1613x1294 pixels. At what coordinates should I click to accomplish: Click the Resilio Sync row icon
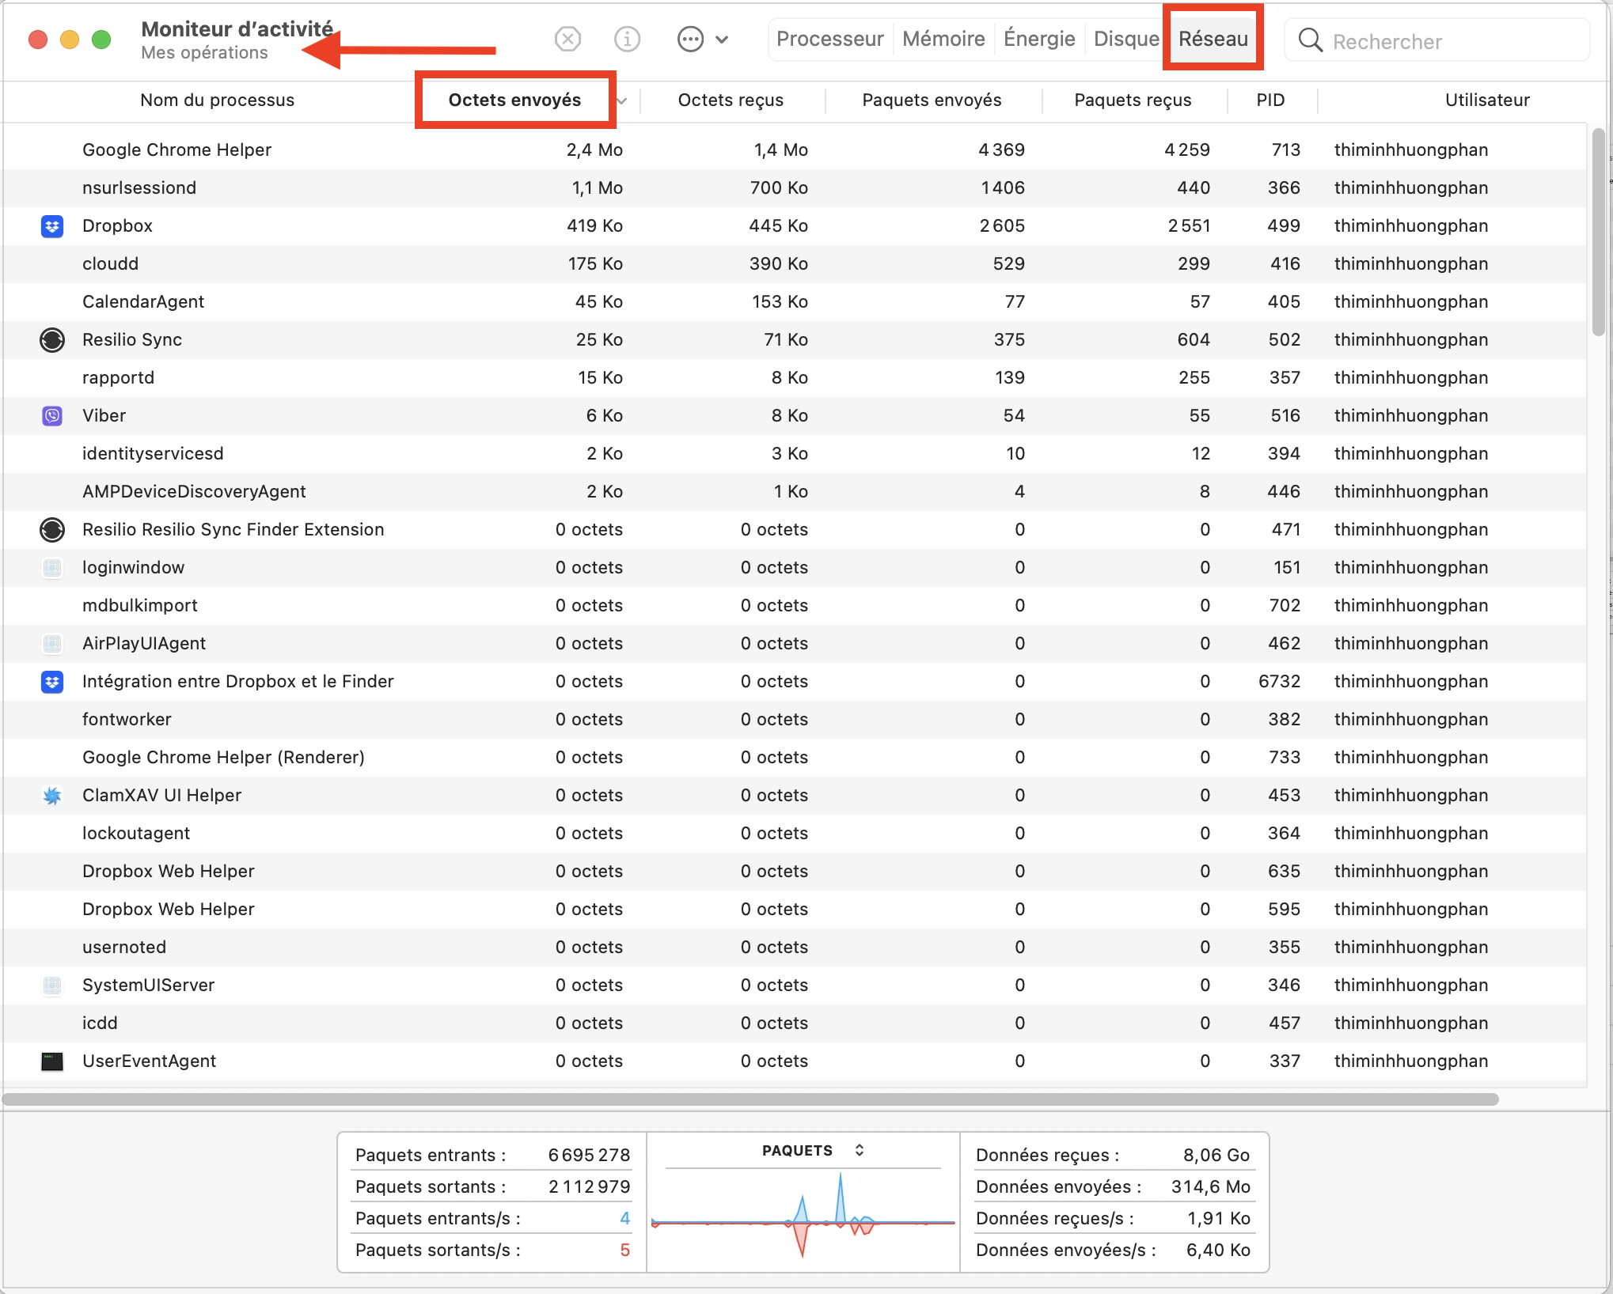(x=52, y=340)
